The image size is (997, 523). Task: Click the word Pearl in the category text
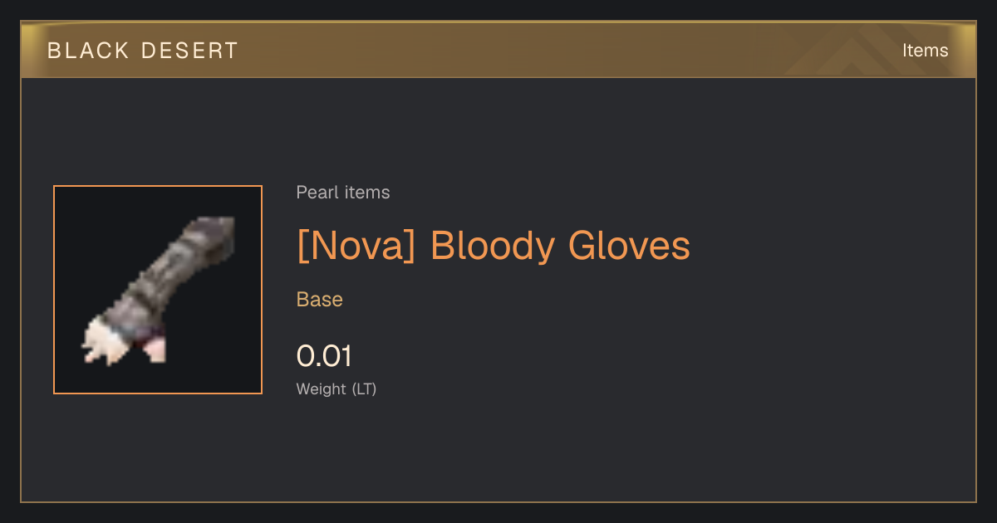317,193
